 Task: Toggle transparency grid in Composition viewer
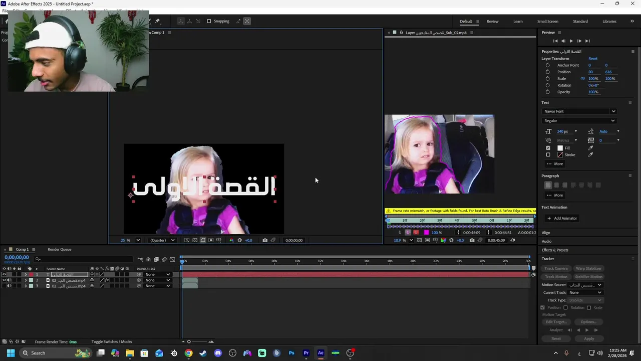click(x=195, y=240)
